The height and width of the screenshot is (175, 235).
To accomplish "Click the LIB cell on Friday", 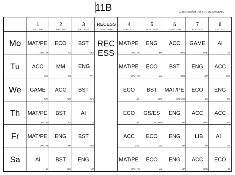I will (x=197, y=136).
